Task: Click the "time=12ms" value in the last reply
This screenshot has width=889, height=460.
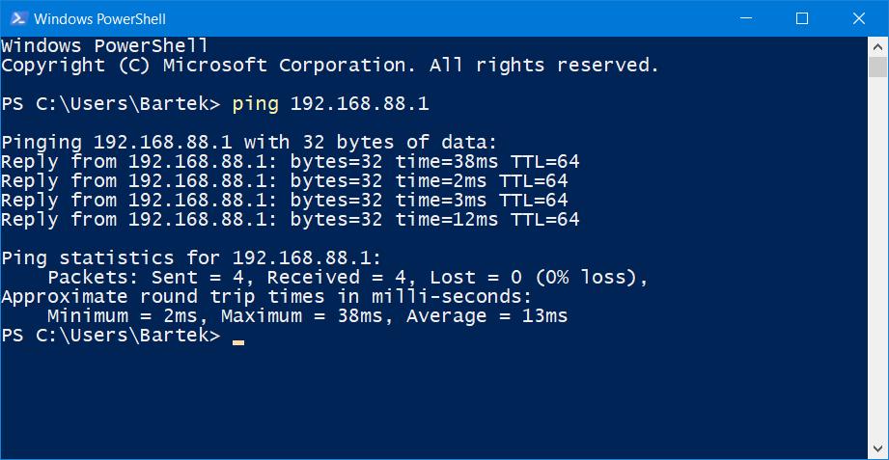Action: point(447,220)
